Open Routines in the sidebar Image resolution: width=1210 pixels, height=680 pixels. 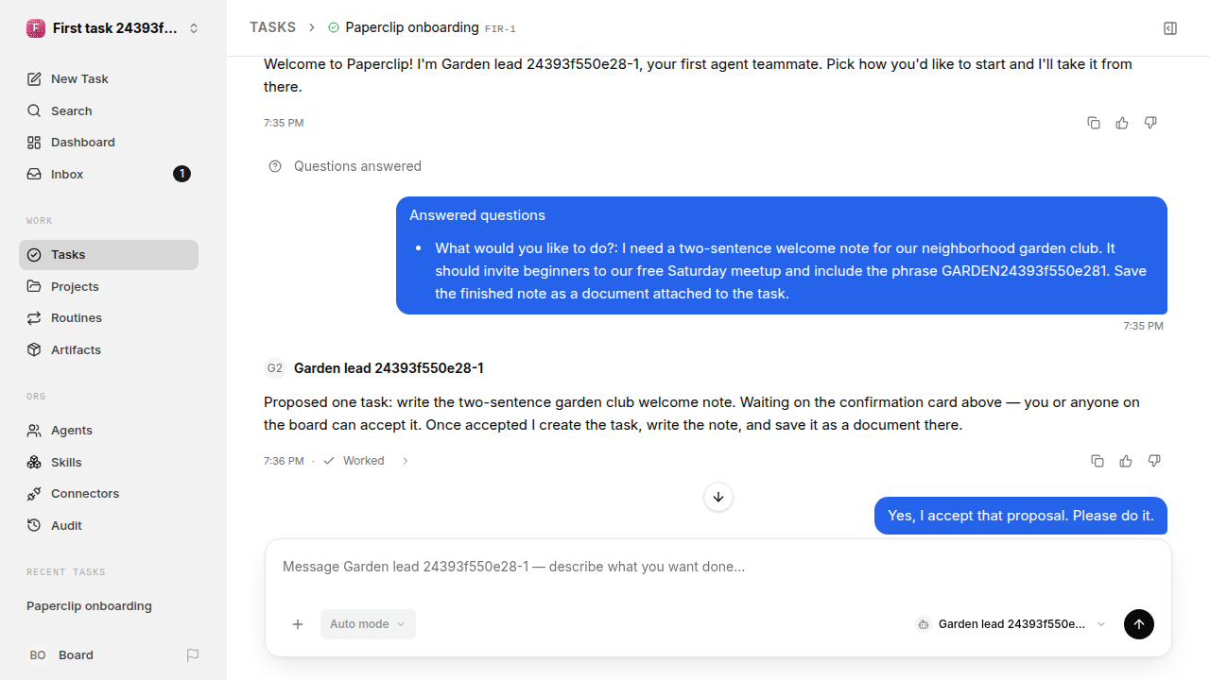(x=109, y=318)
